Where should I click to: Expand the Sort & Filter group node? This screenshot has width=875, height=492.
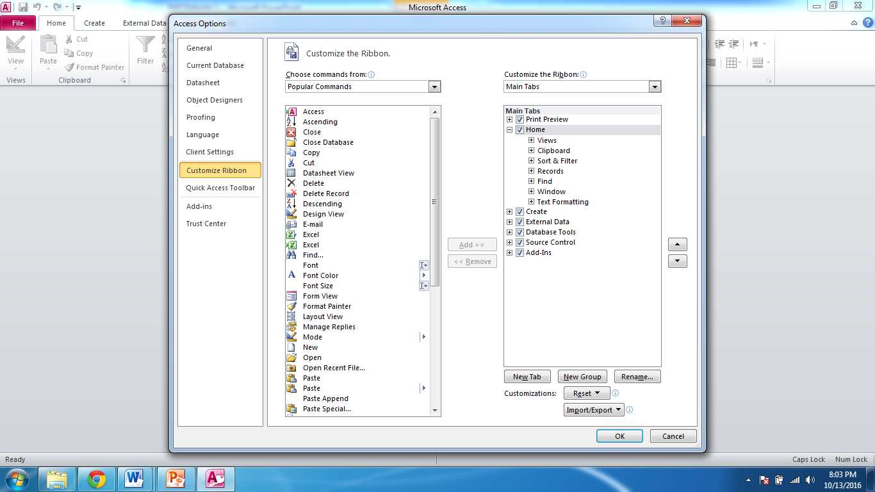click(x=531, y=161)
